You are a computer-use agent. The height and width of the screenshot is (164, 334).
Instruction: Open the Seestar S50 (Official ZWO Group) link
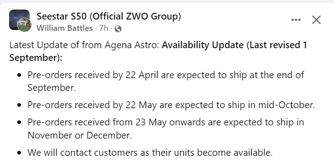click(x=109, y=16)
